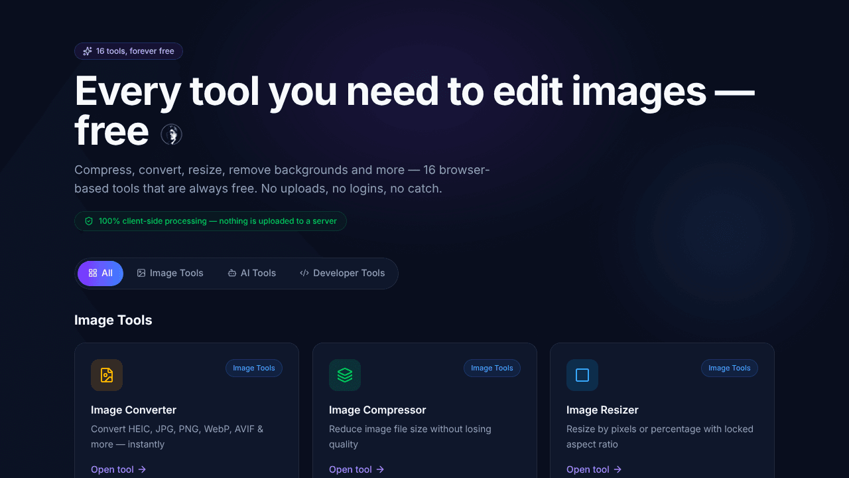Click the picture icon on the Image Tools tab
Screen dimensions: 849x478
[141, 274]
